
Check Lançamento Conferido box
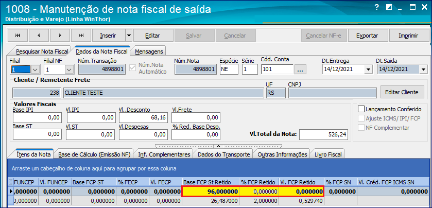pos(360,109)
